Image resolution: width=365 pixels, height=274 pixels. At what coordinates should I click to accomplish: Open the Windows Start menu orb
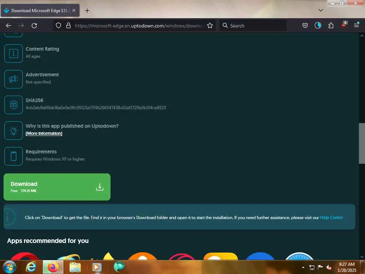(x=10, y=267)
